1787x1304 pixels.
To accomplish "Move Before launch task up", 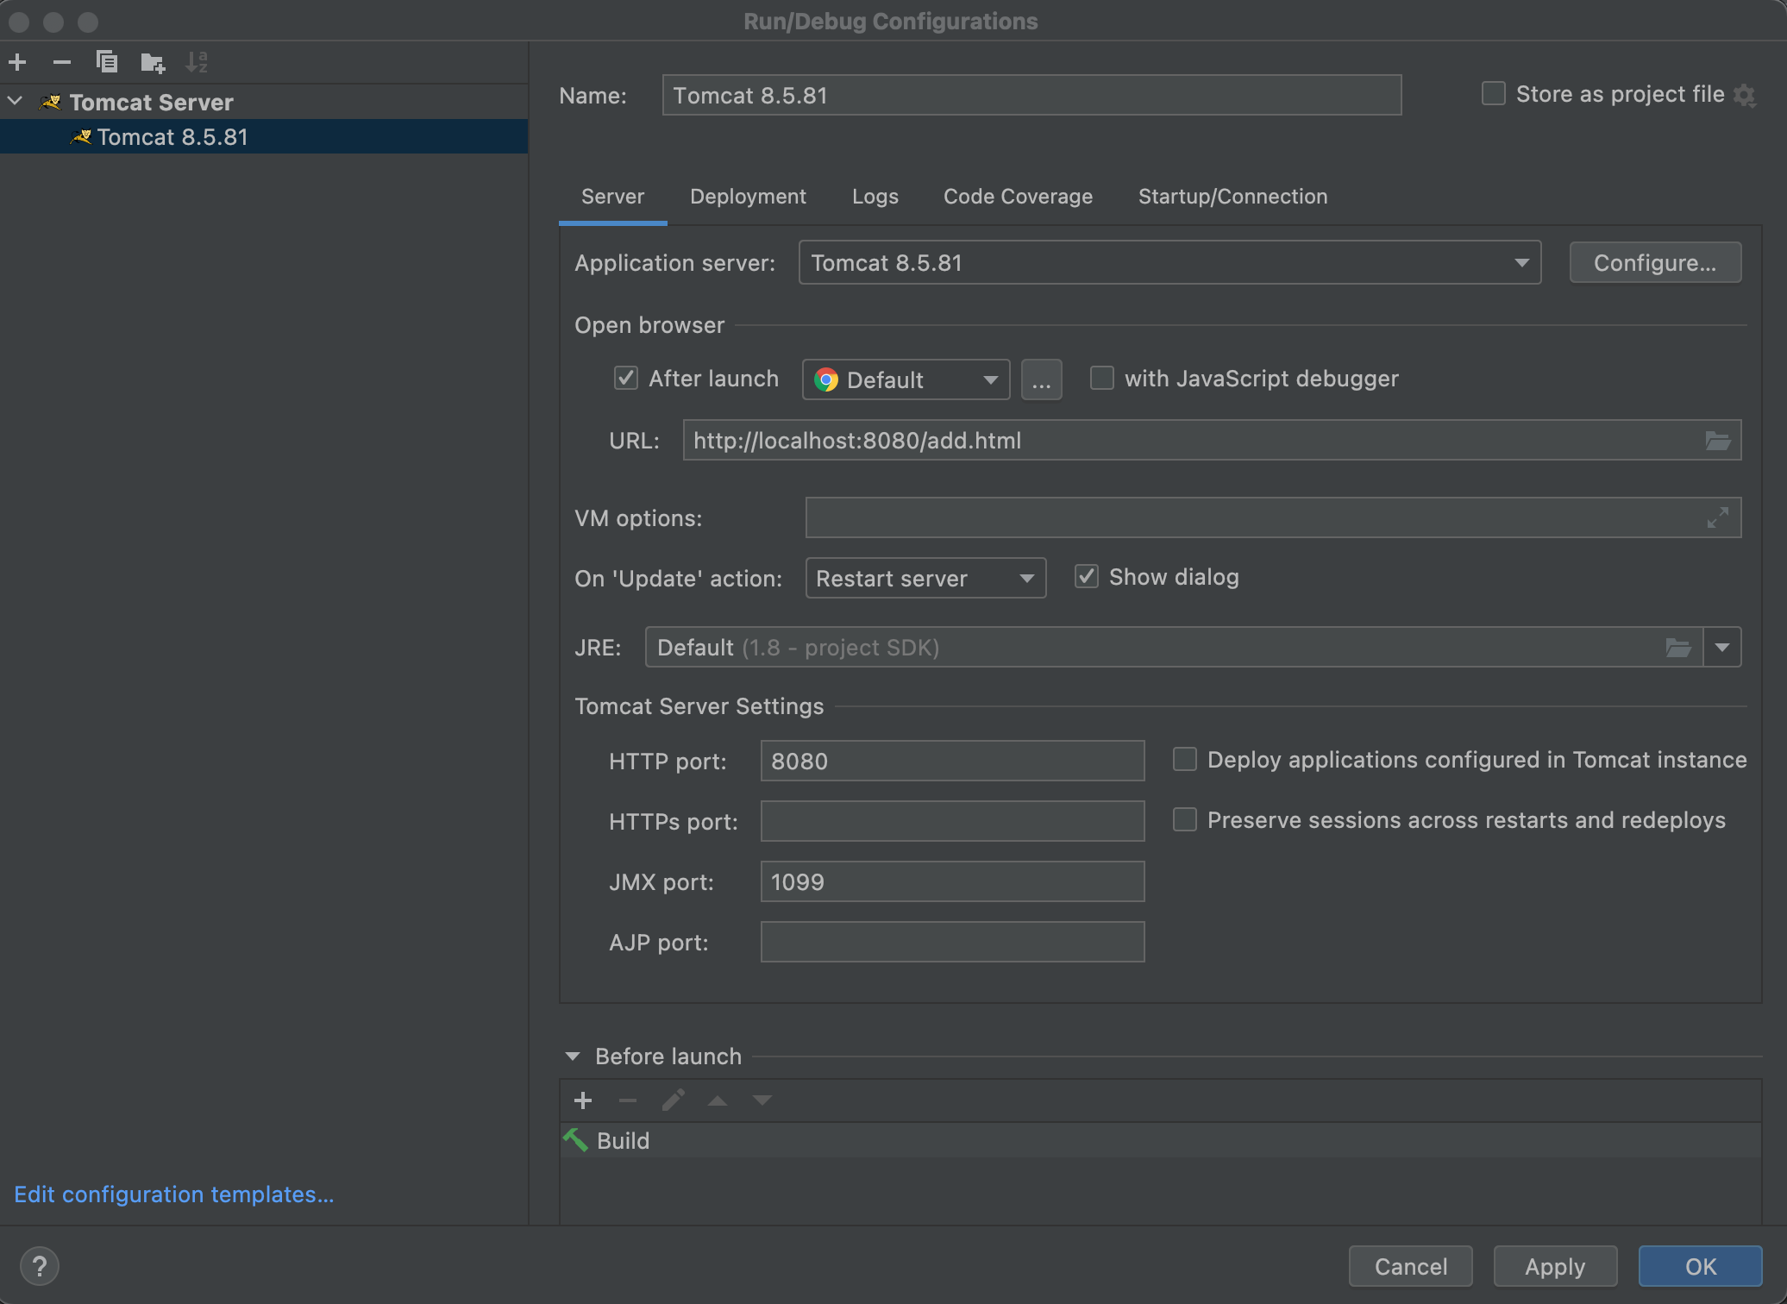I will point(718,1100).
